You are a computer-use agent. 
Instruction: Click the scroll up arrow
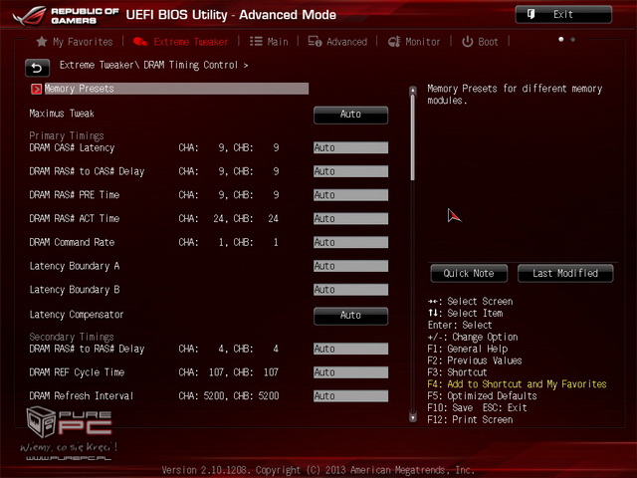pos(413,91)
